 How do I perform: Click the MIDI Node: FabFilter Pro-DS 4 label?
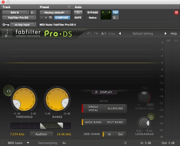click(58, 25)
